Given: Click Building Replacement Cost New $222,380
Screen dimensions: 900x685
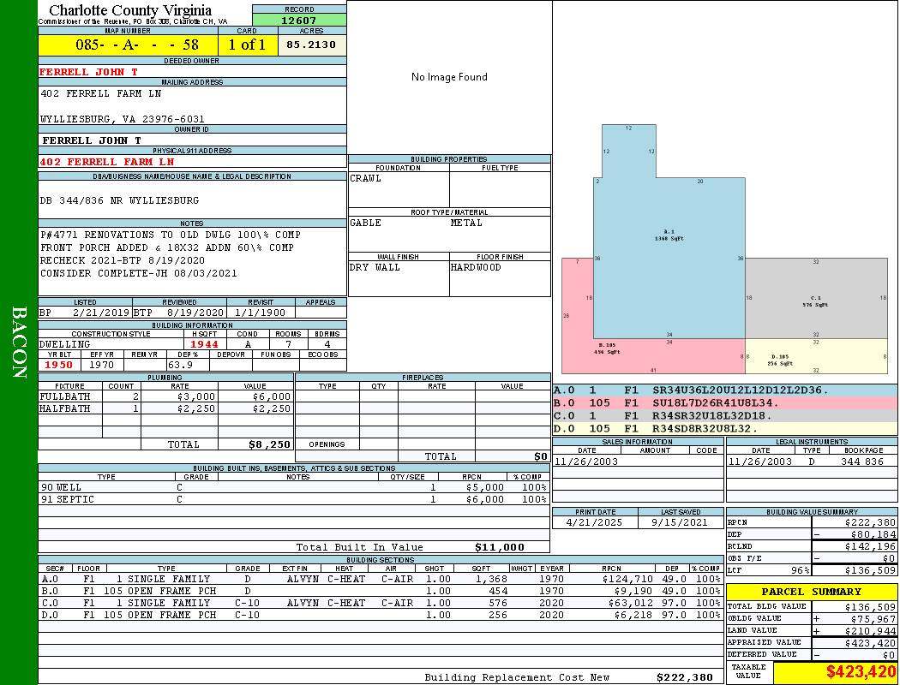Looking at the screenshot, I should pos(684,677).
